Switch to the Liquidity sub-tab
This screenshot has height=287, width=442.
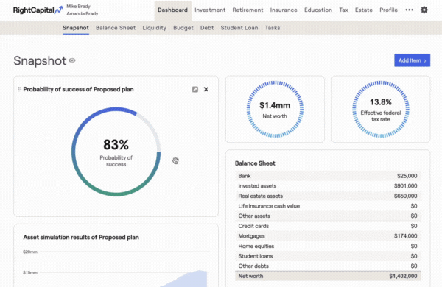coord(154,28)
